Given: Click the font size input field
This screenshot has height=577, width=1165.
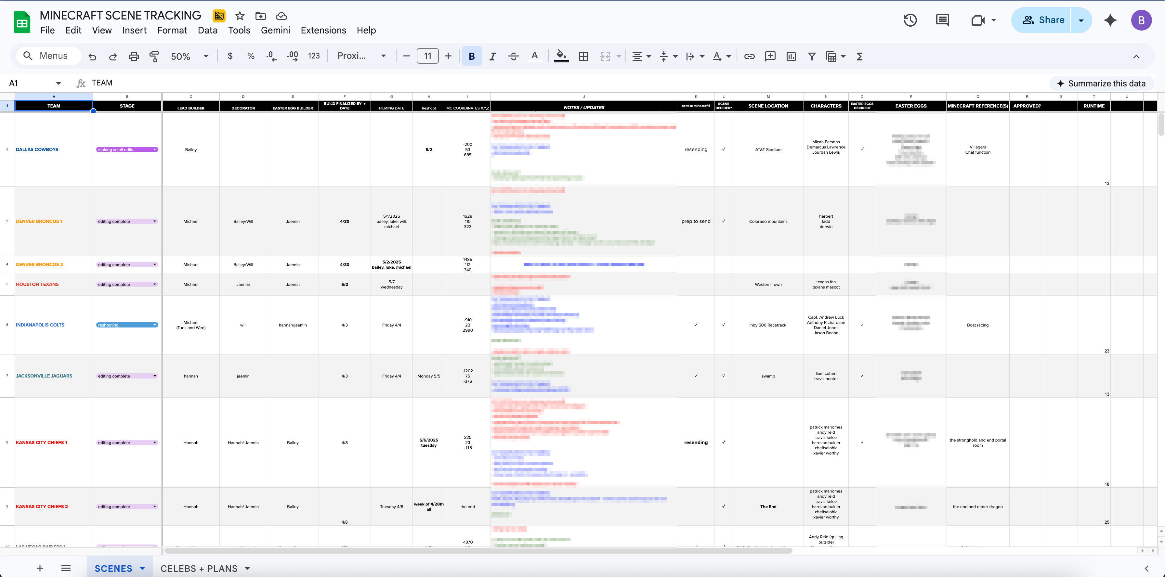Looking at the screenshot, I should click(x=427, y=56).
